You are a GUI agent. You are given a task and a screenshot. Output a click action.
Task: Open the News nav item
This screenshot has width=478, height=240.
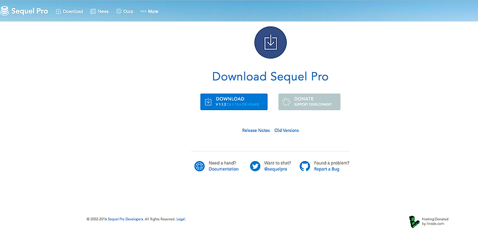[x=100, y=11]
